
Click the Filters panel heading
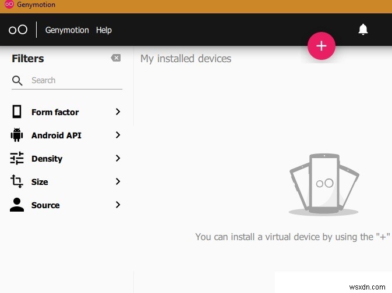coord(28,59)
